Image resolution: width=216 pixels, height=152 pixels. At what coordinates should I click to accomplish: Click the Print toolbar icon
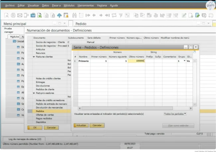(x=13, y=15)
